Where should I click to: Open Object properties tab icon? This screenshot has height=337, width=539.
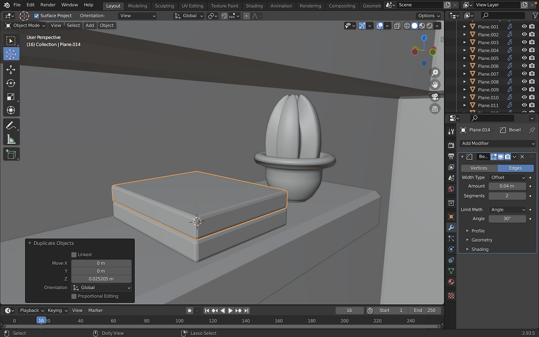451,217
